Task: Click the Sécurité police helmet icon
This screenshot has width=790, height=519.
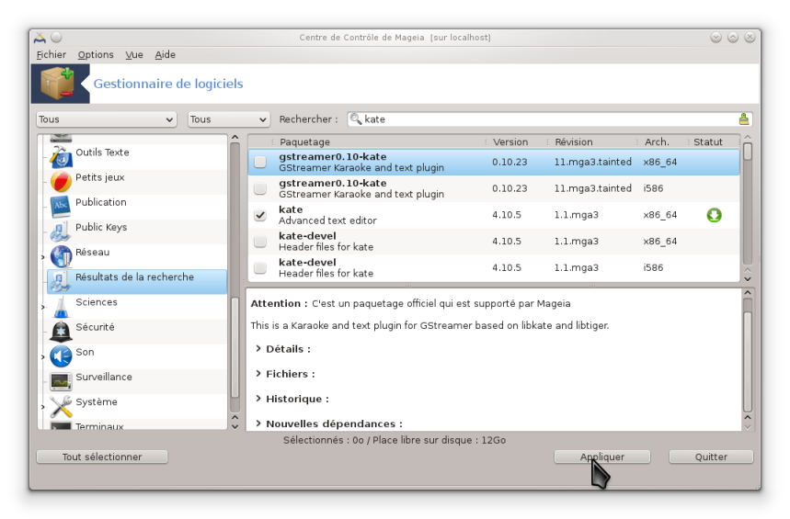Action: click(61, 332)
